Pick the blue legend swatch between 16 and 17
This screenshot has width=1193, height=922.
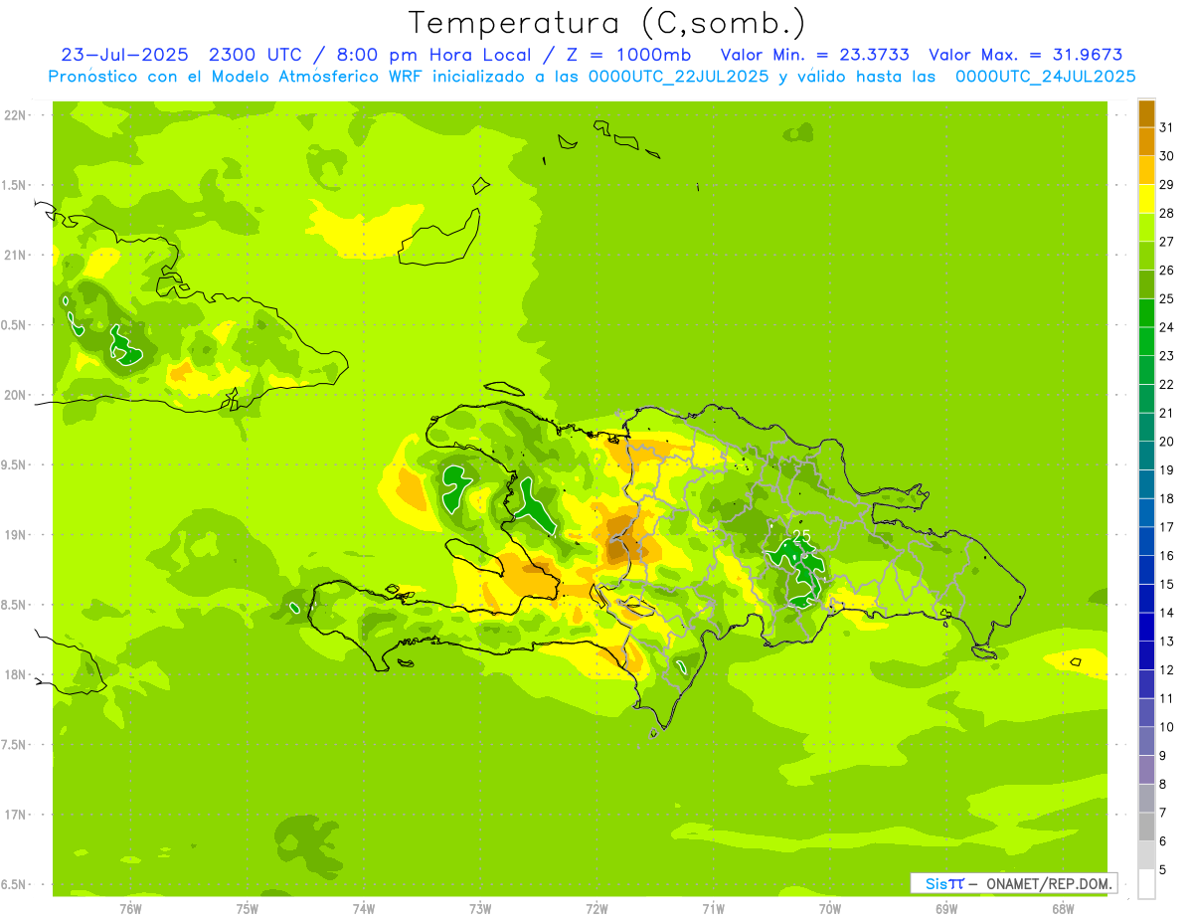tap(1146, 541)
